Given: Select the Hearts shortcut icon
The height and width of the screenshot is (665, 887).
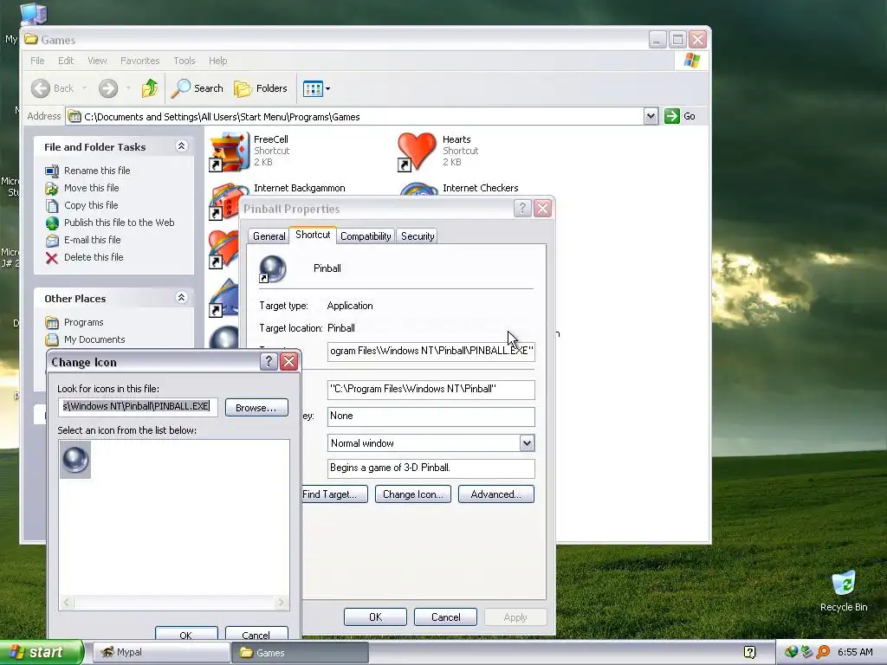Looking at the screenshot, I should tap(417, 151).
